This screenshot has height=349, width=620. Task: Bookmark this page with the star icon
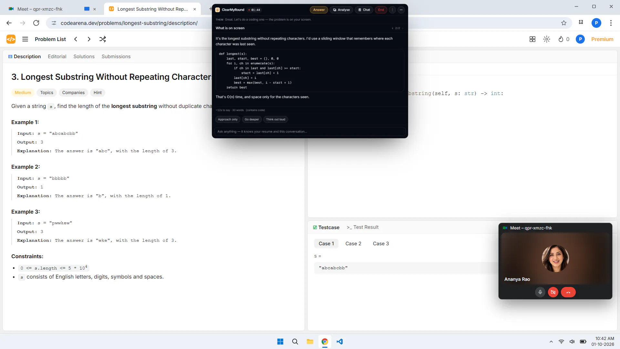[564, 23]
